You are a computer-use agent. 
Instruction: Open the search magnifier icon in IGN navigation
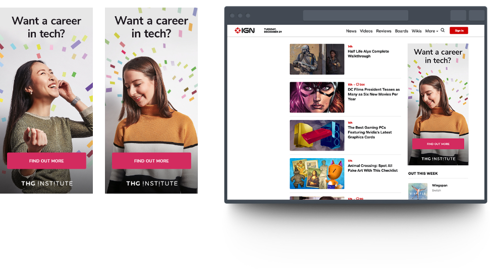coord(443,30)
